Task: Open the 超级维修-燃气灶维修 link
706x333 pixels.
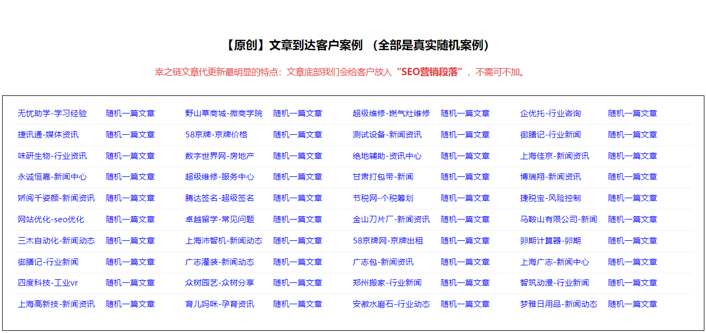Action: [391, 113]
